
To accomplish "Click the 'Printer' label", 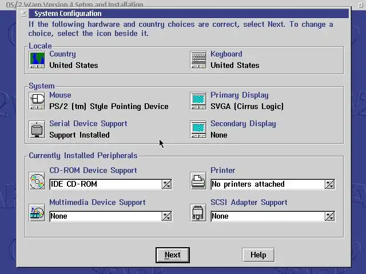I will [x=222, y=170].
